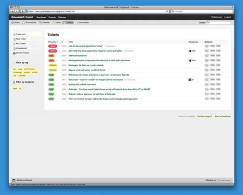The image size is (243, 195).
Task: Click the Tasks tab icon
Action: point(53,23)
